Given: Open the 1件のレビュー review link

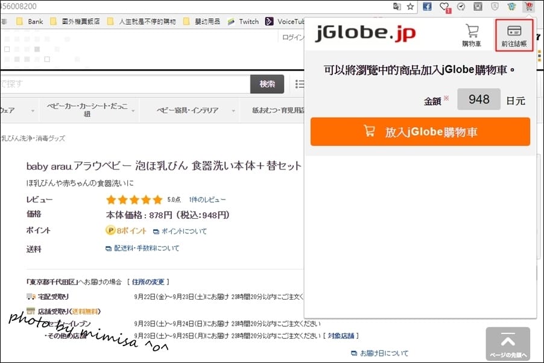Looking at the screenshot, I should [x=208, y=199].
